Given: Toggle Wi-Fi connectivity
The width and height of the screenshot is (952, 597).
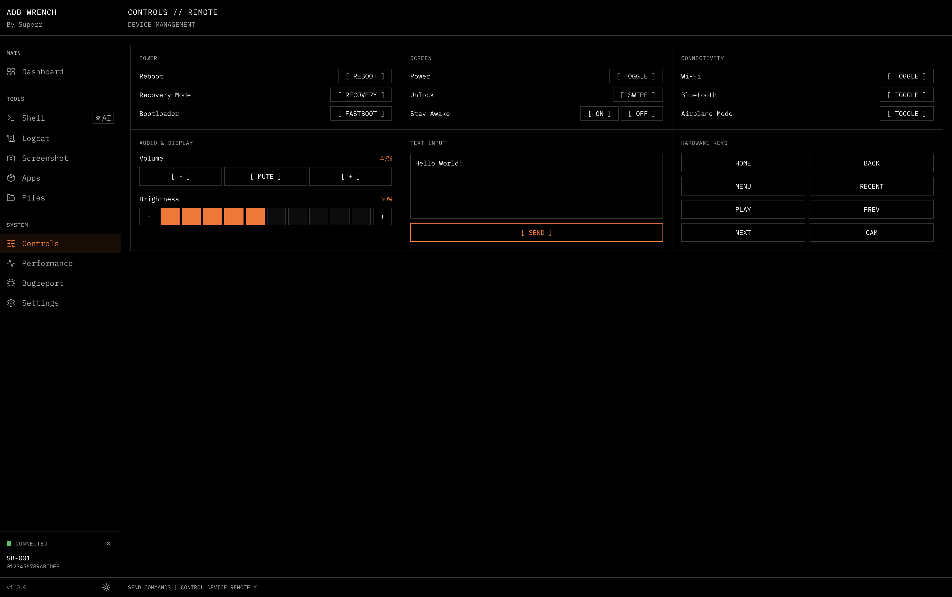Looking at the screenshot, I should pos(906,76).
